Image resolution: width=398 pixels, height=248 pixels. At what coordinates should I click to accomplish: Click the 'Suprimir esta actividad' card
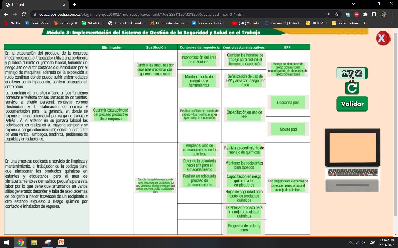tap(111, 114)
